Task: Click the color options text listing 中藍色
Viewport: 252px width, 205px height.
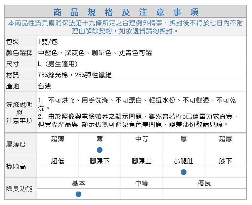Action: pos(95,53)
